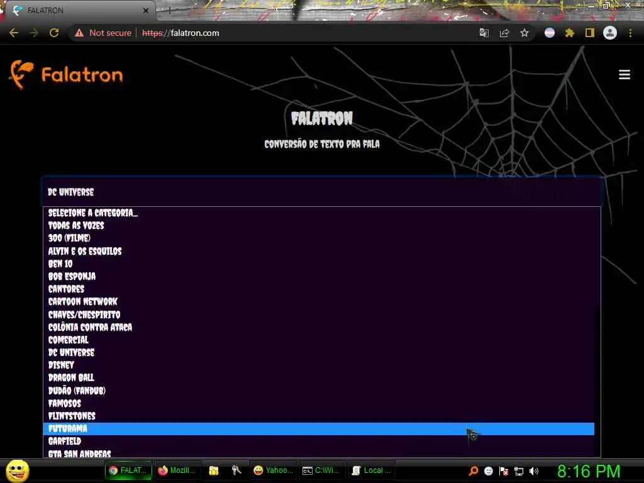Select Garfield category
This screenshot has width=644, height=483.
coord(319,441)
